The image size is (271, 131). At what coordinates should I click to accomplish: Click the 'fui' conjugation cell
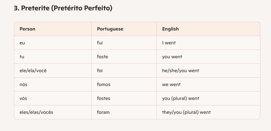click(x=100, y=43)
